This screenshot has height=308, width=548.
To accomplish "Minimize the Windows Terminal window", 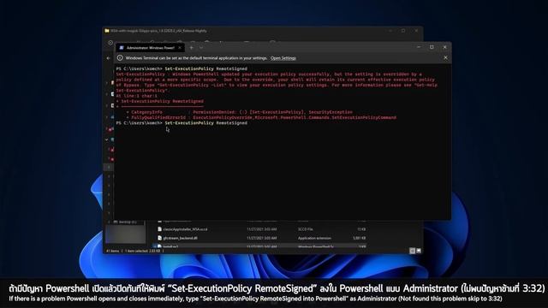I will [x=419, y=47].
